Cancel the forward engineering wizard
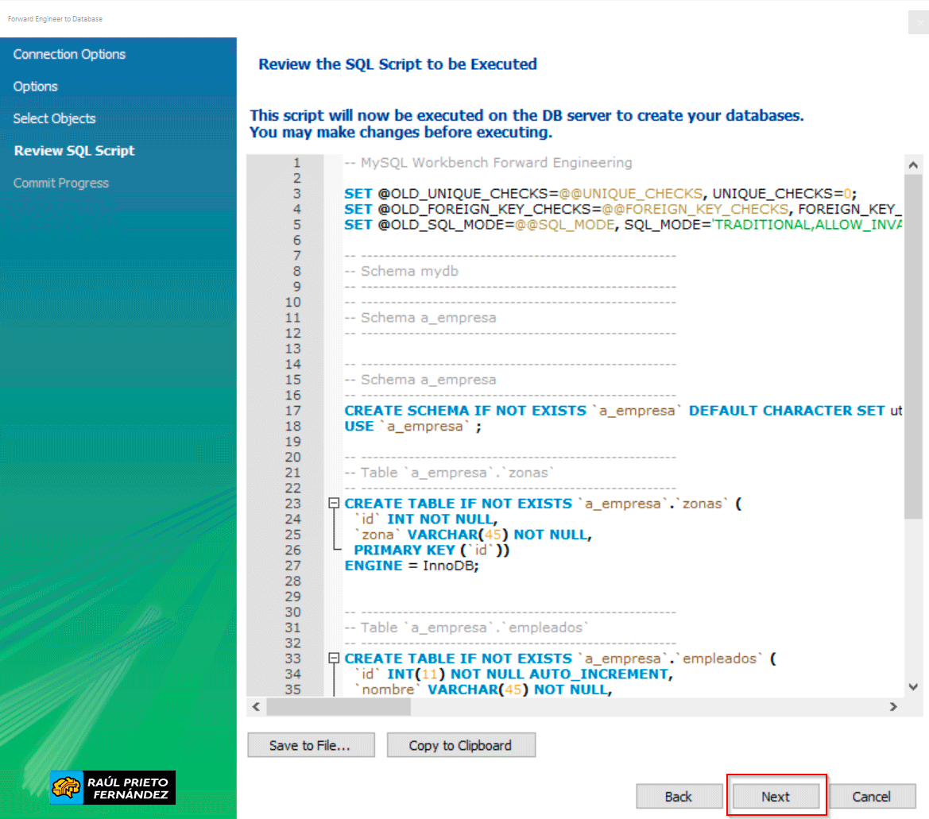The image size is (929, 819). pyautogui.click(x=872, y=796)
